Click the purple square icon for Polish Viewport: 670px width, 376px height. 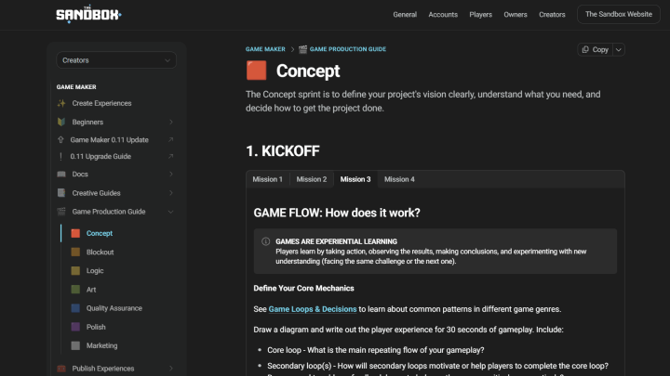click(75, 327)
